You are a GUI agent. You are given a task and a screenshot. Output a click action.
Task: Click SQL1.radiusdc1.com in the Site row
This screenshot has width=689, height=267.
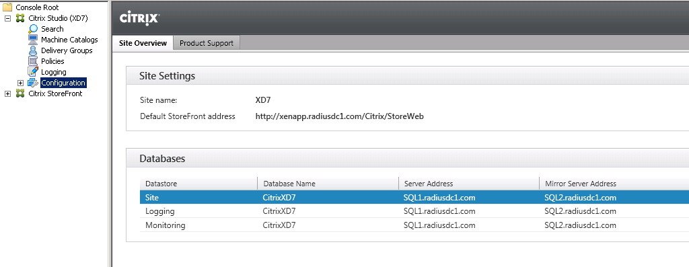(x=439, y=198)
